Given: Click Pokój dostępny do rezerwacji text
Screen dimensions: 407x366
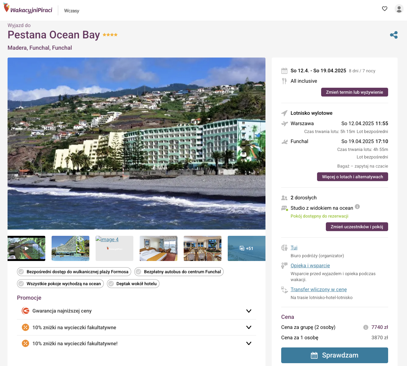Looking at the screenshot, I should click(320, 216).
